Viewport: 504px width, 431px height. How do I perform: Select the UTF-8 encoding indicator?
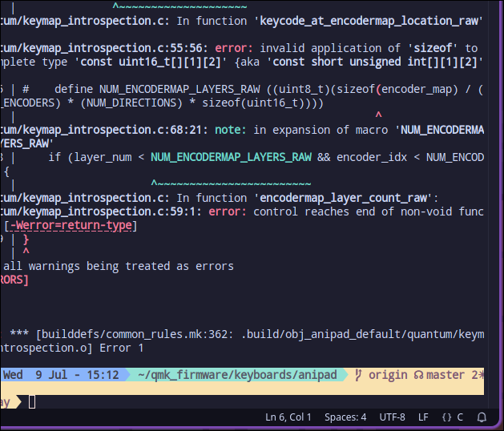pyautogui.click(x=393, y=417)
